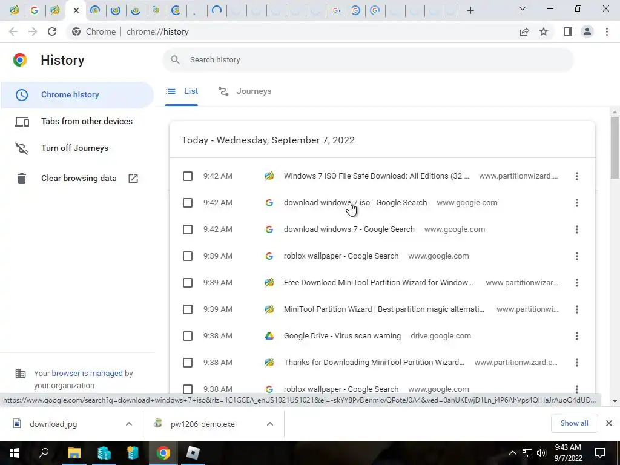Screen dimensions: 620x465
Task: Check the download windows 7 iso search entry
Action: (x=188, y=203)
